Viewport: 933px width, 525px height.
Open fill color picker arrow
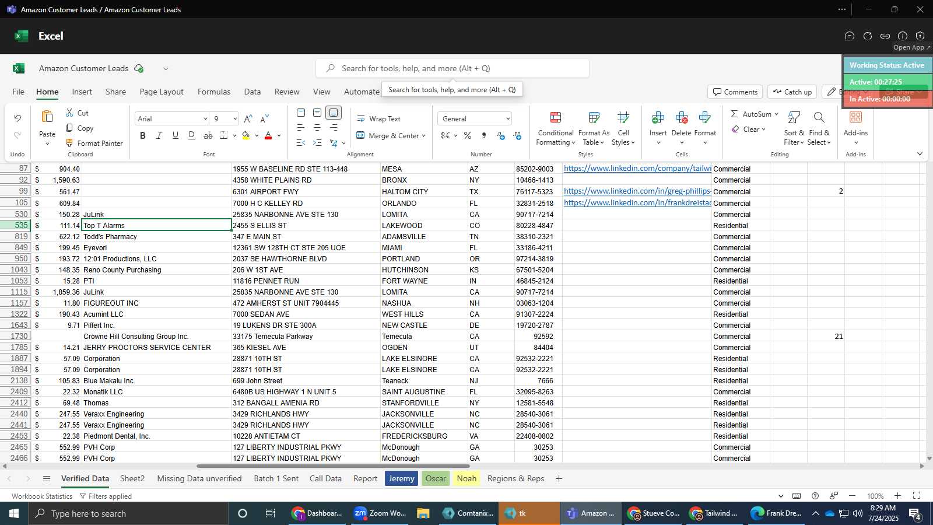pos(257,136)
